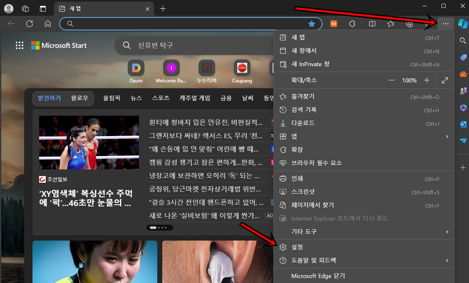469x283 pixels.
Task: Open the boxing news photo thumbnail
Action: (89, 142)
